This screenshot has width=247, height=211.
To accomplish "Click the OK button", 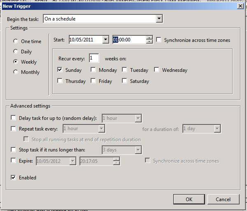I will (189, 199).
